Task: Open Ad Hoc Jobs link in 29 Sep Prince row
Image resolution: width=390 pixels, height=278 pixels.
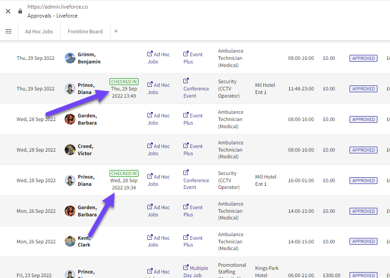Action: [159, 89]
